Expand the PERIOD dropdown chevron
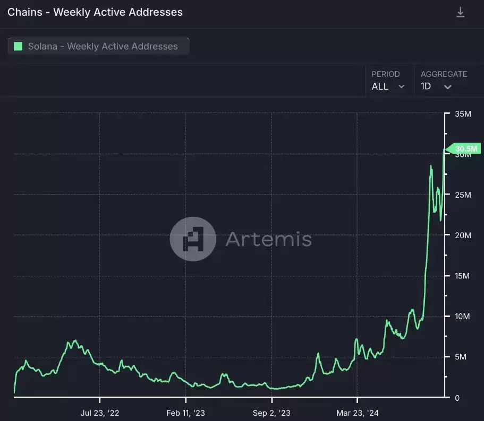 (x=401, y=86)
